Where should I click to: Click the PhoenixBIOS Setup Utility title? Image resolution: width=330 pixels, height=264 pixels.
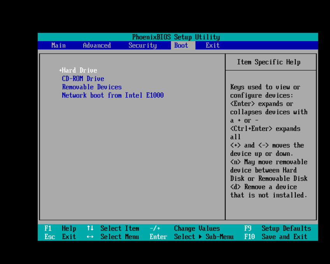pos(176,37)
